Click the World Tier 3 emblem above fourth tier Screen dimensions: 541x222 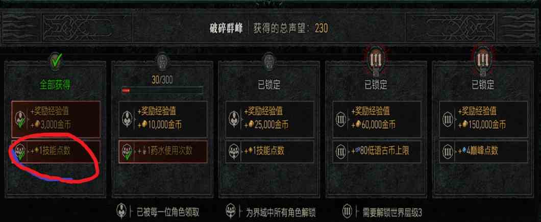click(376, 61)
